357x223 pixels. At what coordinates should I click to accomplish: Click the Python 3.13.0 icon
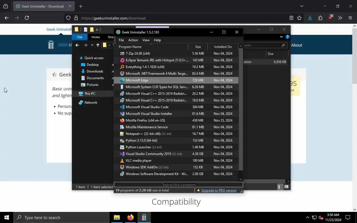point(122,140)
